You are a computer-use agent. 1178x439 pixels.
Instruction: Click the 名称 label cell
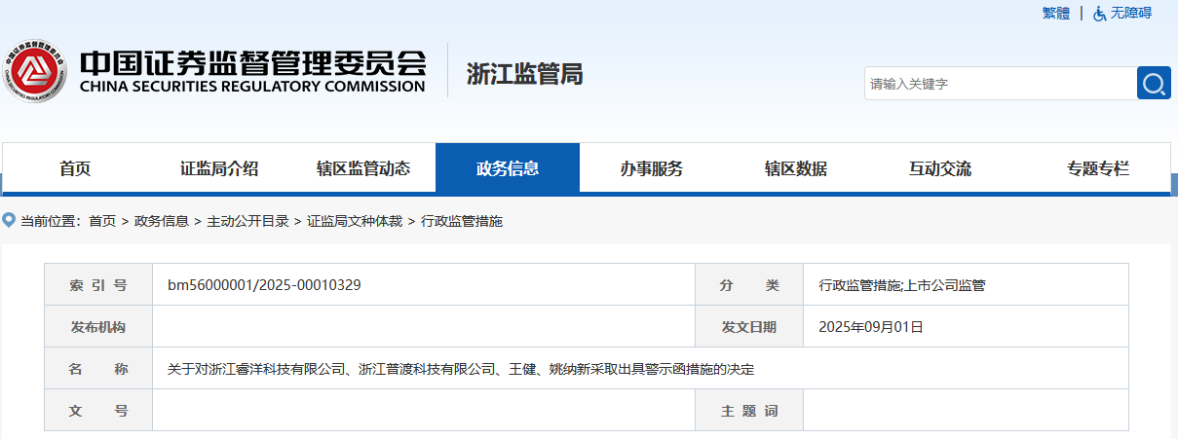click(x=98, y=369)
